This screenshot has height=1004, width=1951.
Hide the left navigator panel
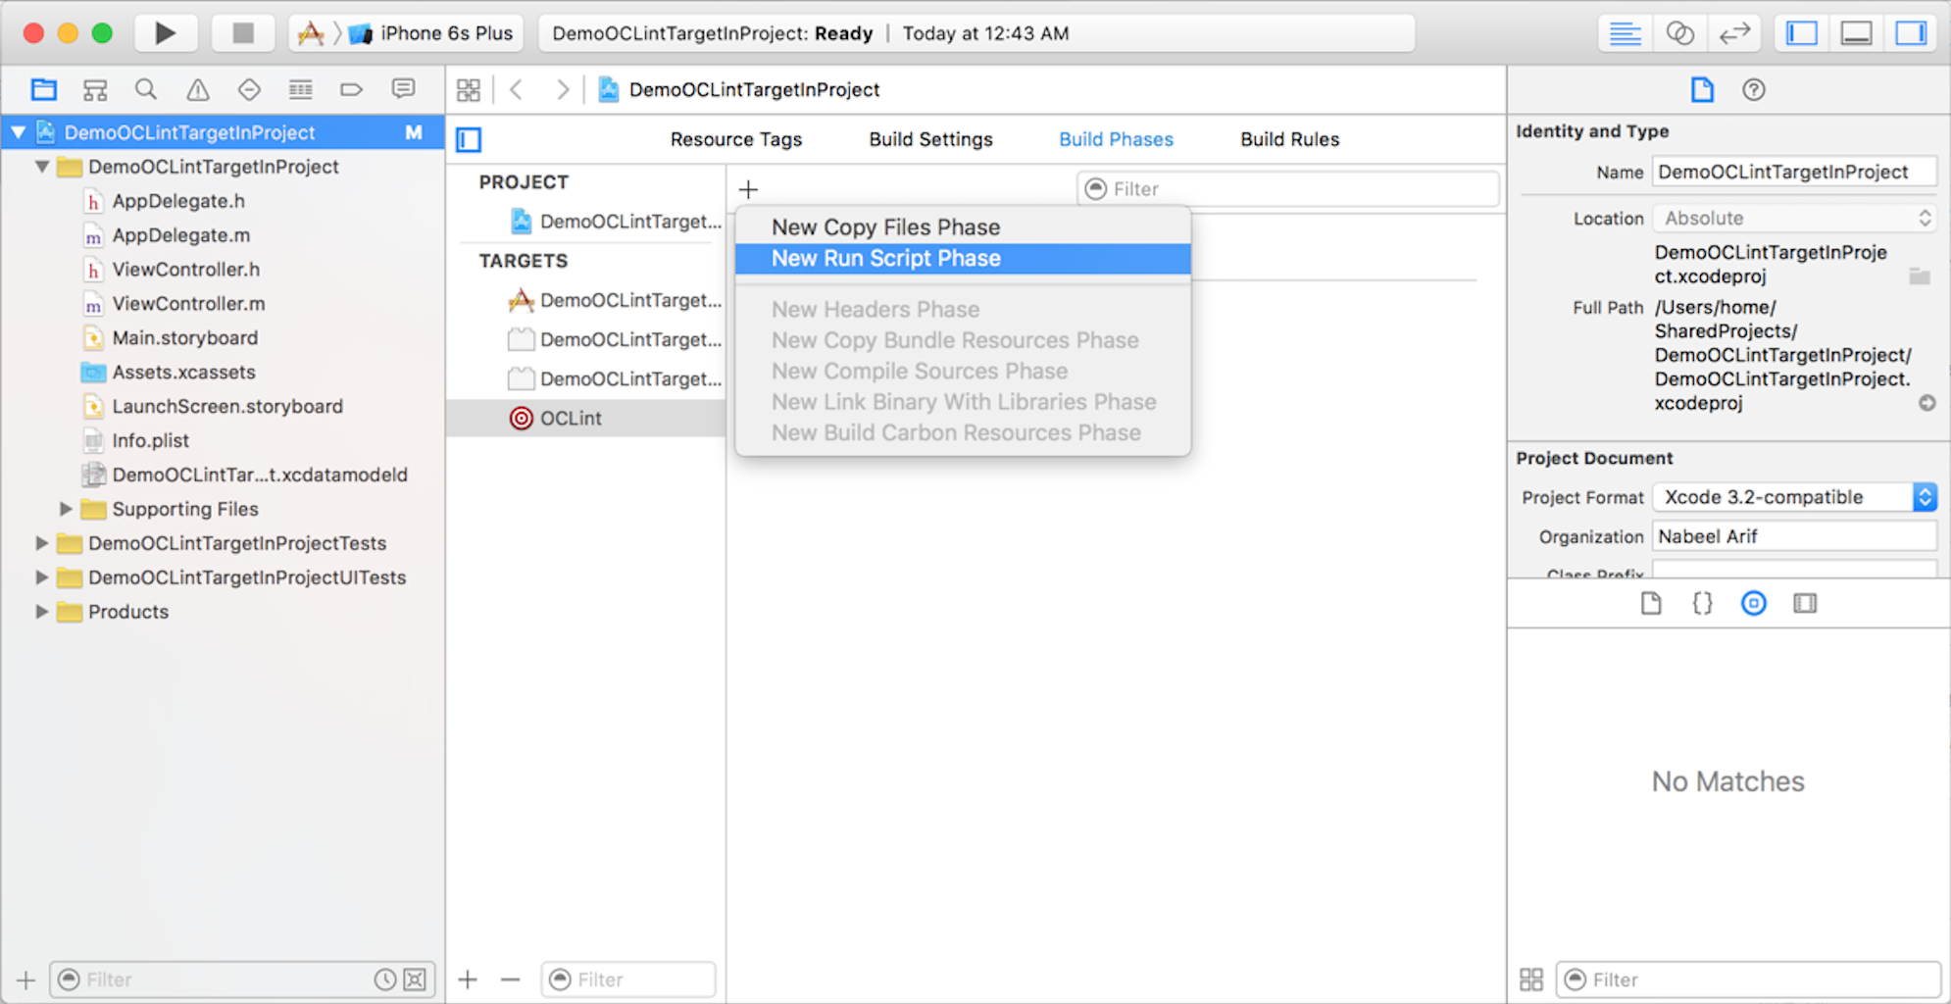pos(1800,32)
